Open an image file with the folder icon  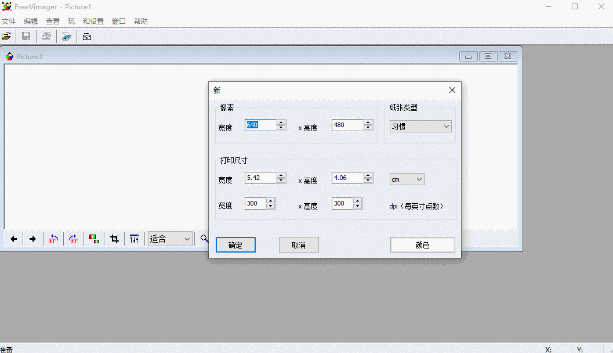click(8, 35)
